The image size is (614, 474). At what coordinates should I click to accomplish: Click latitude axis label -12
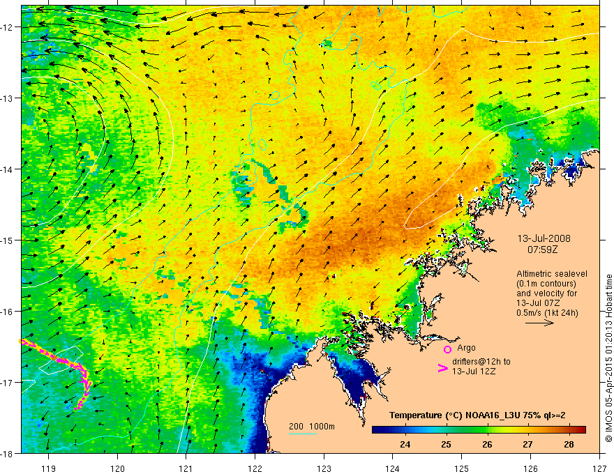coord(8,27)
